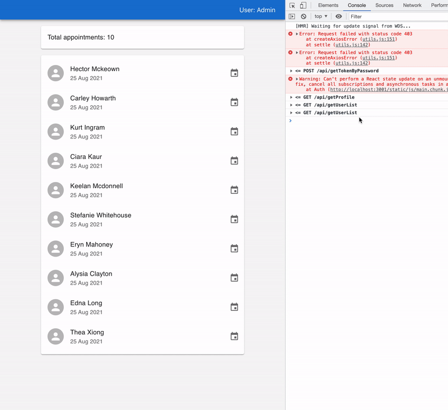Open utils.js:151 link in first error
Viewport: 448px width, 410px height.
point(379,39)
